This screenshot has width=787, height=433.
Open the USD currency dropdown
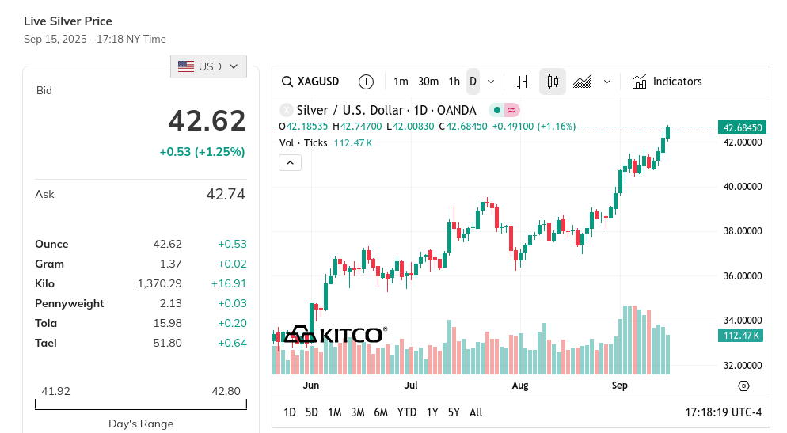point(208,66)
